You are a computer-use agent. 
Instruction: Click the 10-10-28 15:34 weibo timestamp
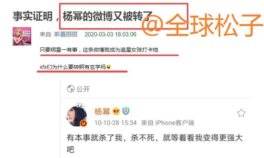115,123
